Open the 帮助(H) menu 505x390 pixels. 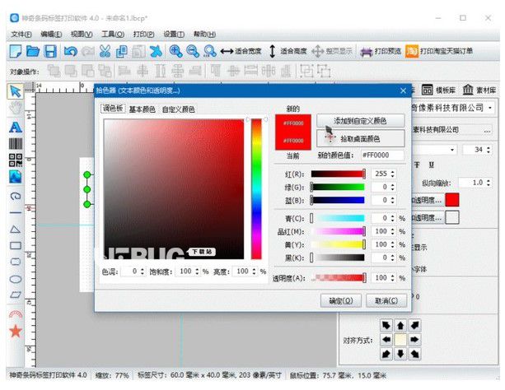click(204, 34)
